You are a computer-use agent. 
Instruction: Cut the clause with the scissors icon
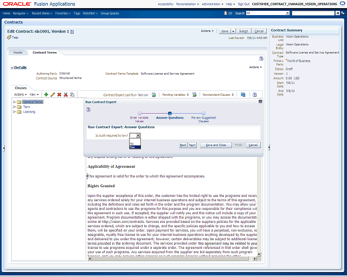(x=66, y=95)
